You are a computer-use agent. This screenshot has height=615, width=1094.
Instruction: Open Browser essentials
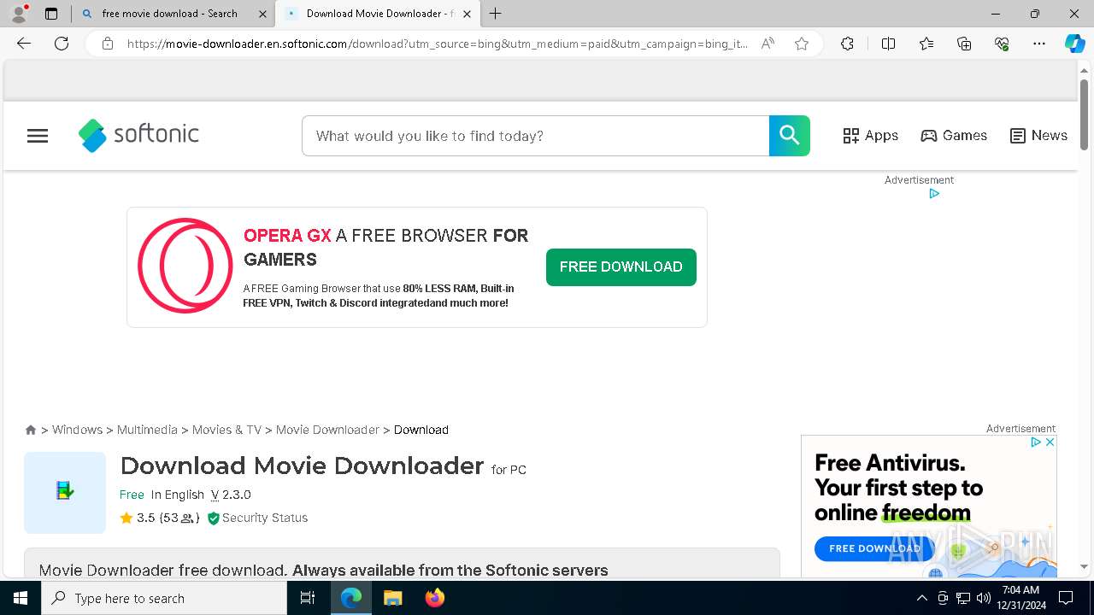tap(1002, 44)
